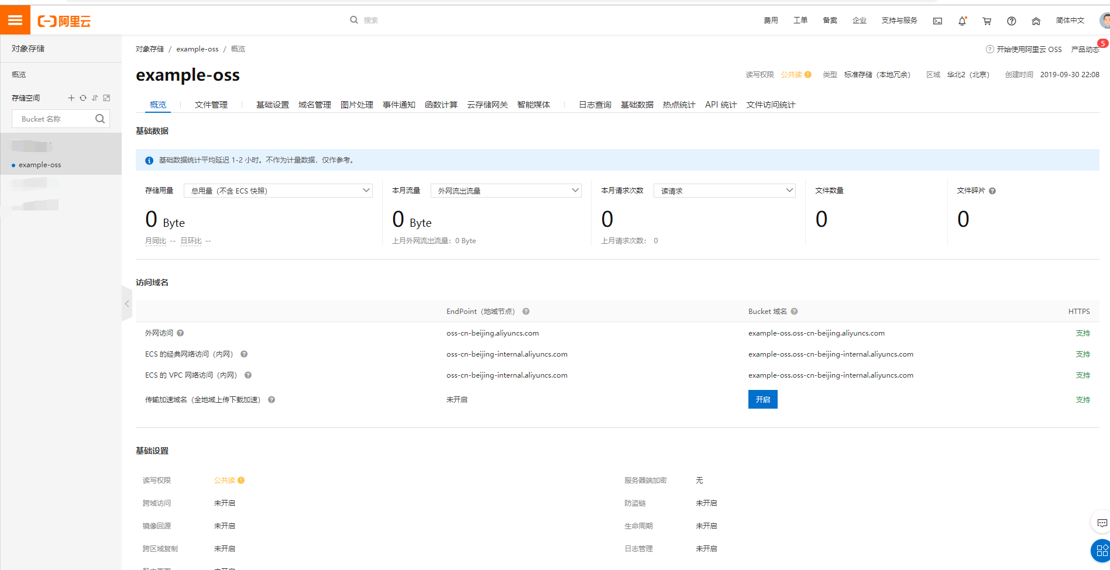Switch to the 域名管理 tab
Image resolution: width=1110 pixels, height=570 pixels.
pos(315,105)
